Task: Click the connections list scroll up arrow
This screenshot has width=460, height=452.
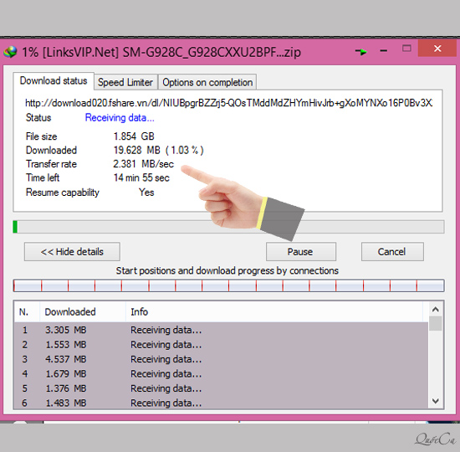Action: [436, 309]
